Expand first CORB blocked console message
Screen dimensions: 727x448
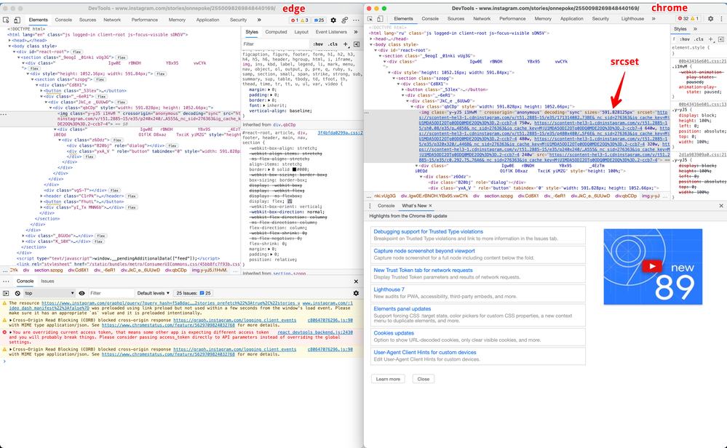(11, 320)
